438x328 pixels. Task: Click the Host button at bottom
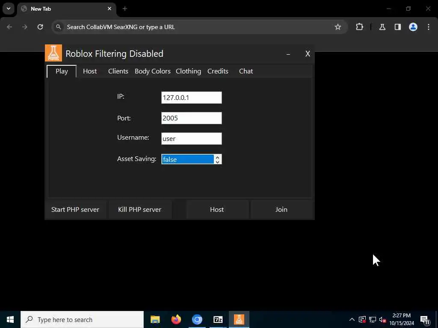point(217,209)
